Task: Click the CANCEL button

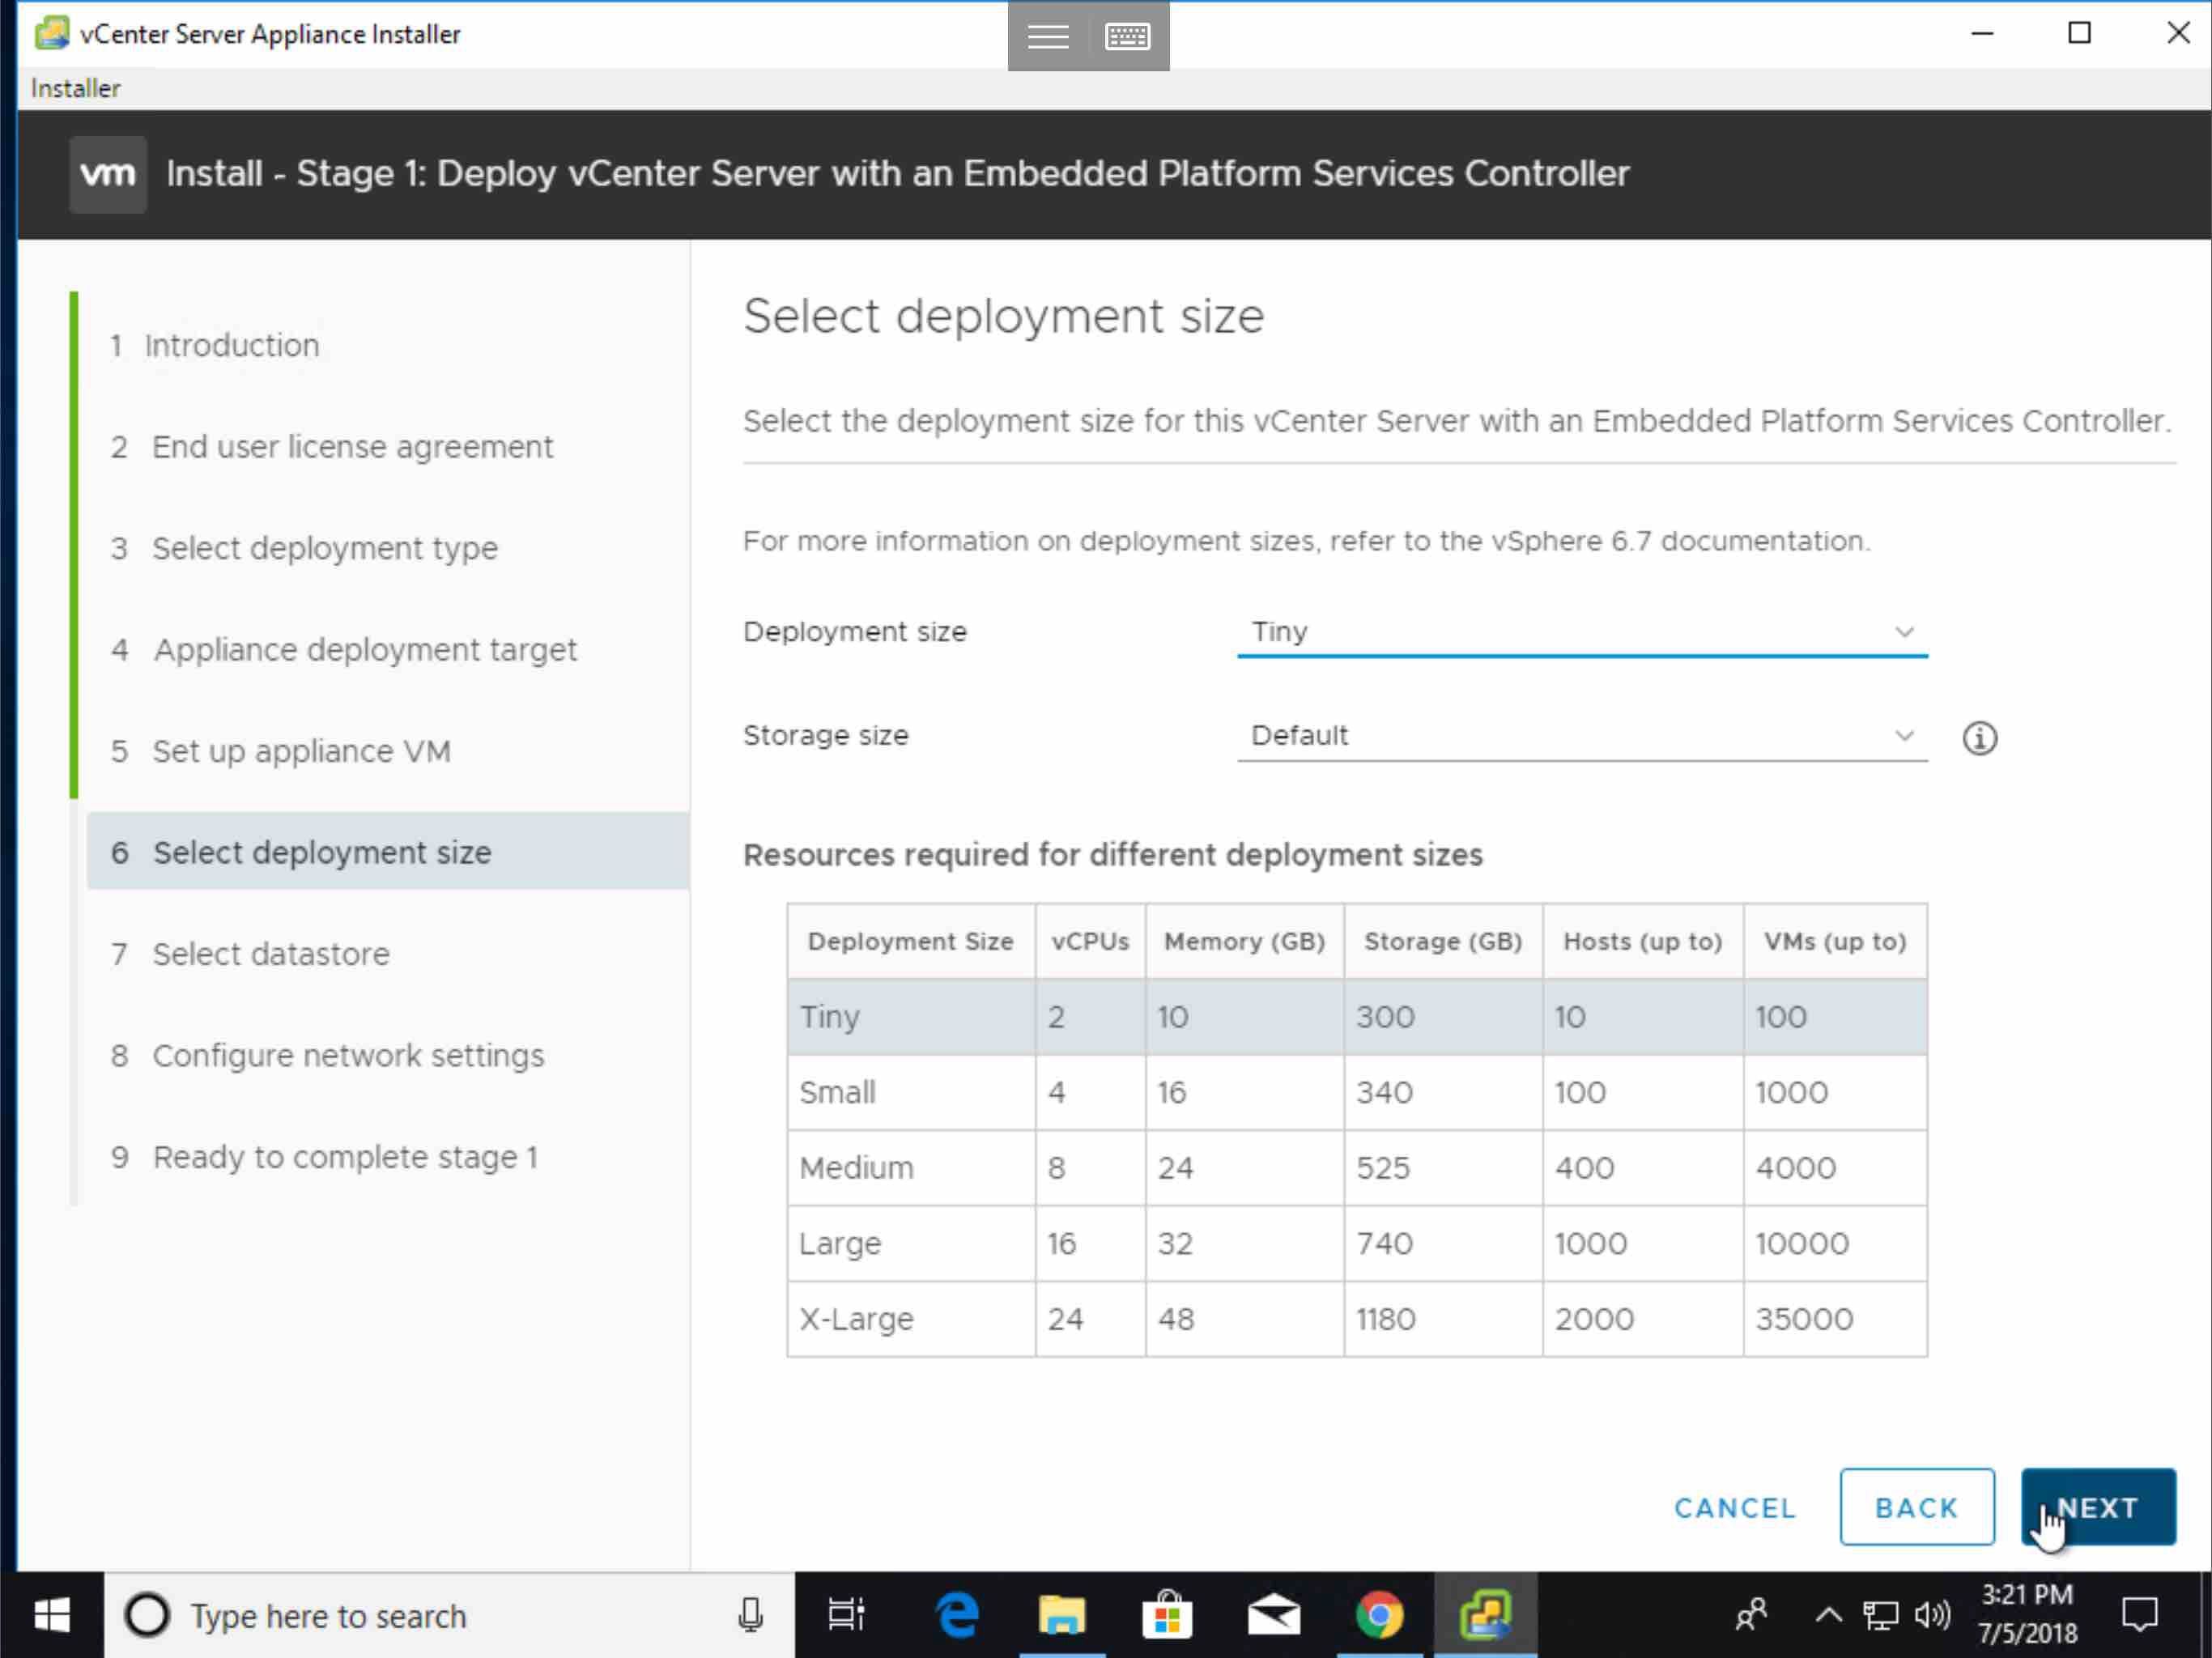Action: (x=1735, y=1507)
